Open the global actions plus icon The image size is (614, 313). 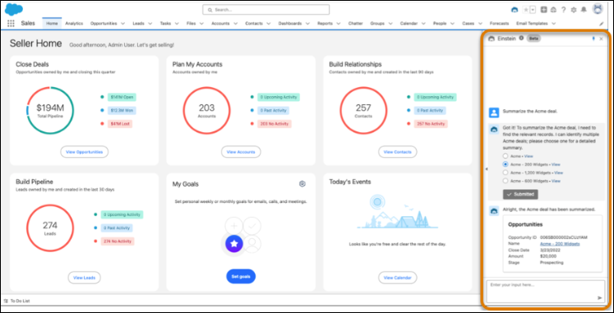[x=544, y=10]
